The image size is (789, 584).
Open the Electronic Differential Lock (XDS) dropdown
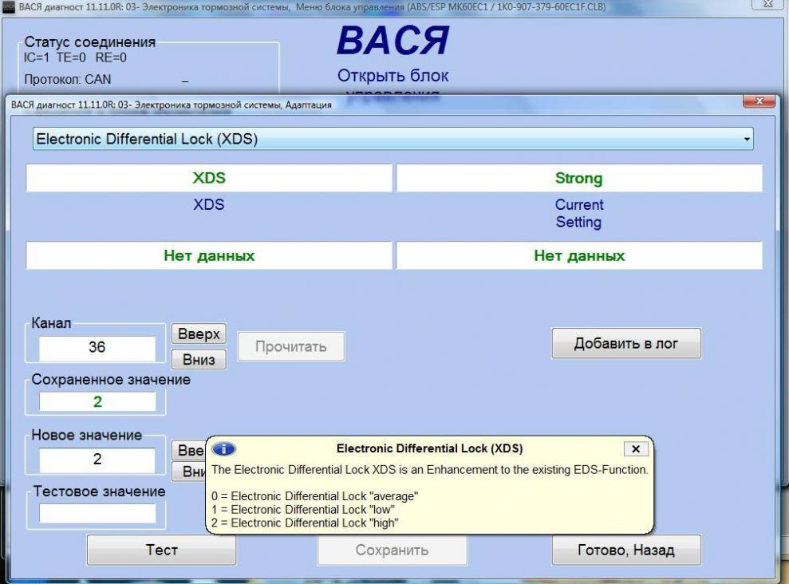tap(393, 139)
